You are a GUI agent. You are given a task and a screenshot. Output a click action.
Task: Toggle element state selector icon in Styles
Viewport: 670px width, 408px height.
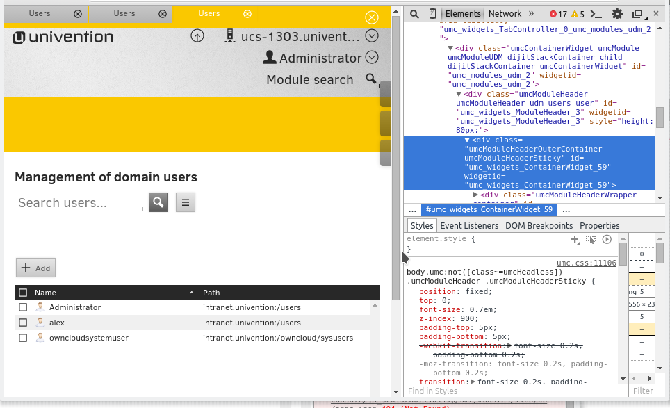point(591,239)
